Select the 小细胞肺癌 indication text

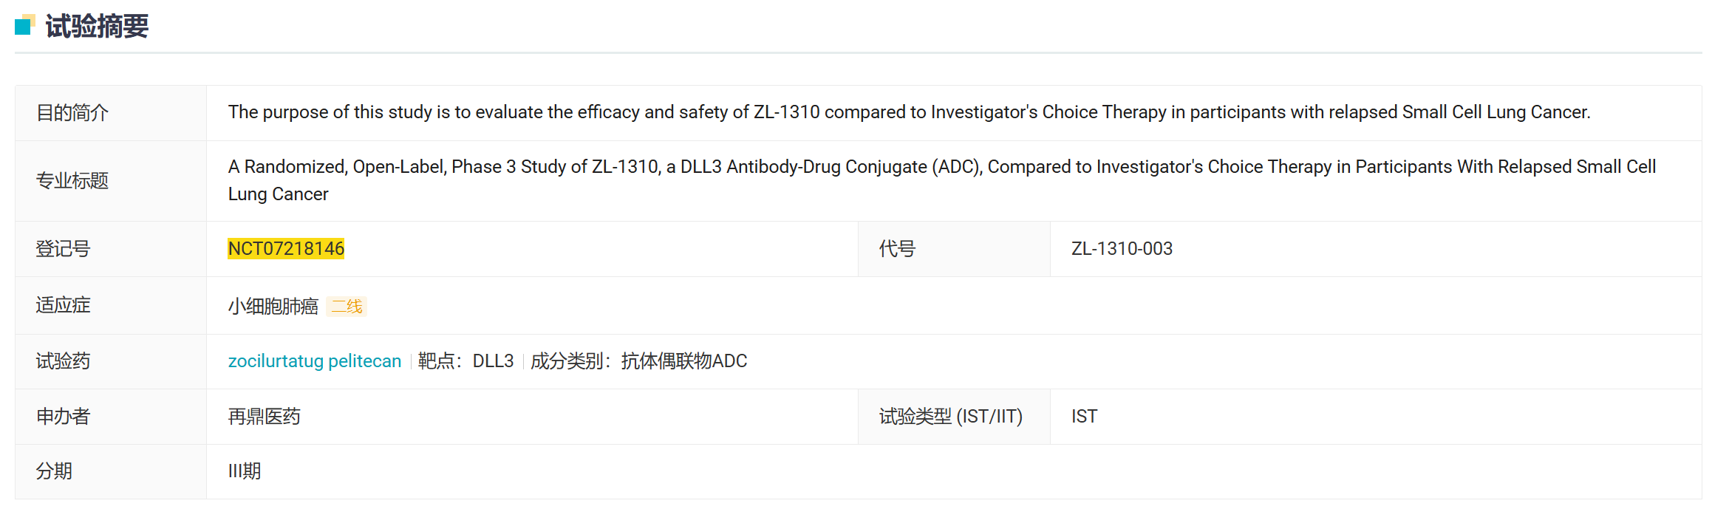(x=273, y=307)
